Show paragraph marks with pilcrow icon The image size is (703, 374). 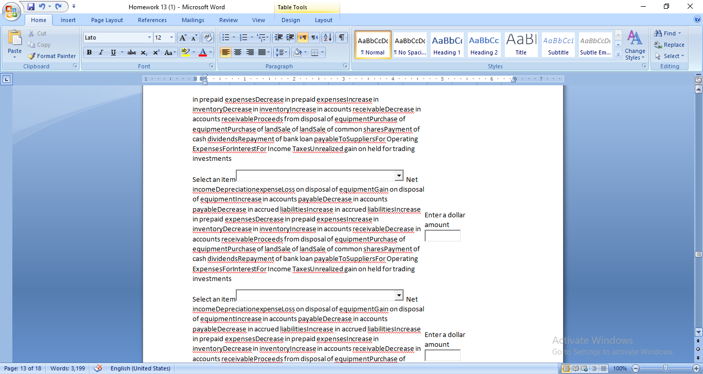[x=342, y=38]
